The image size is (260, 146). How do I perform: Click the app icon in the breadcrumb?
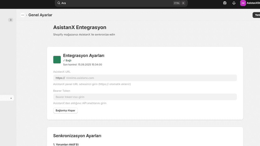click(23, 15)
